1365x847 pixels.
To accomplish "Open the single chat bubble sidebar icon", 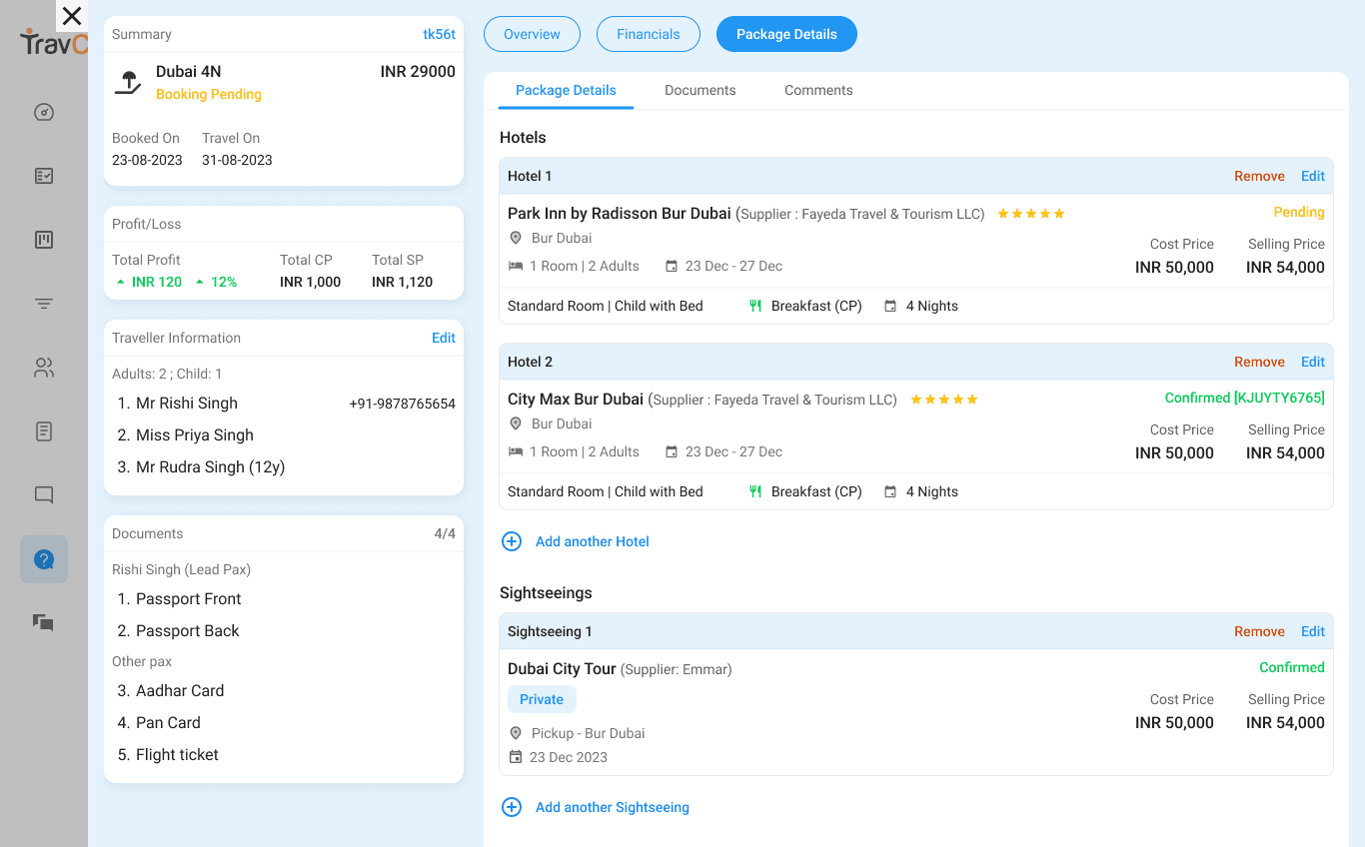I will (x=44, y=495).
